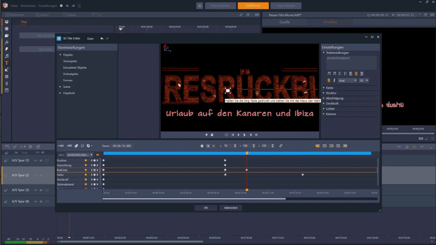
Task: Click the X value field showing 76
Action: (x=228, y=146)
